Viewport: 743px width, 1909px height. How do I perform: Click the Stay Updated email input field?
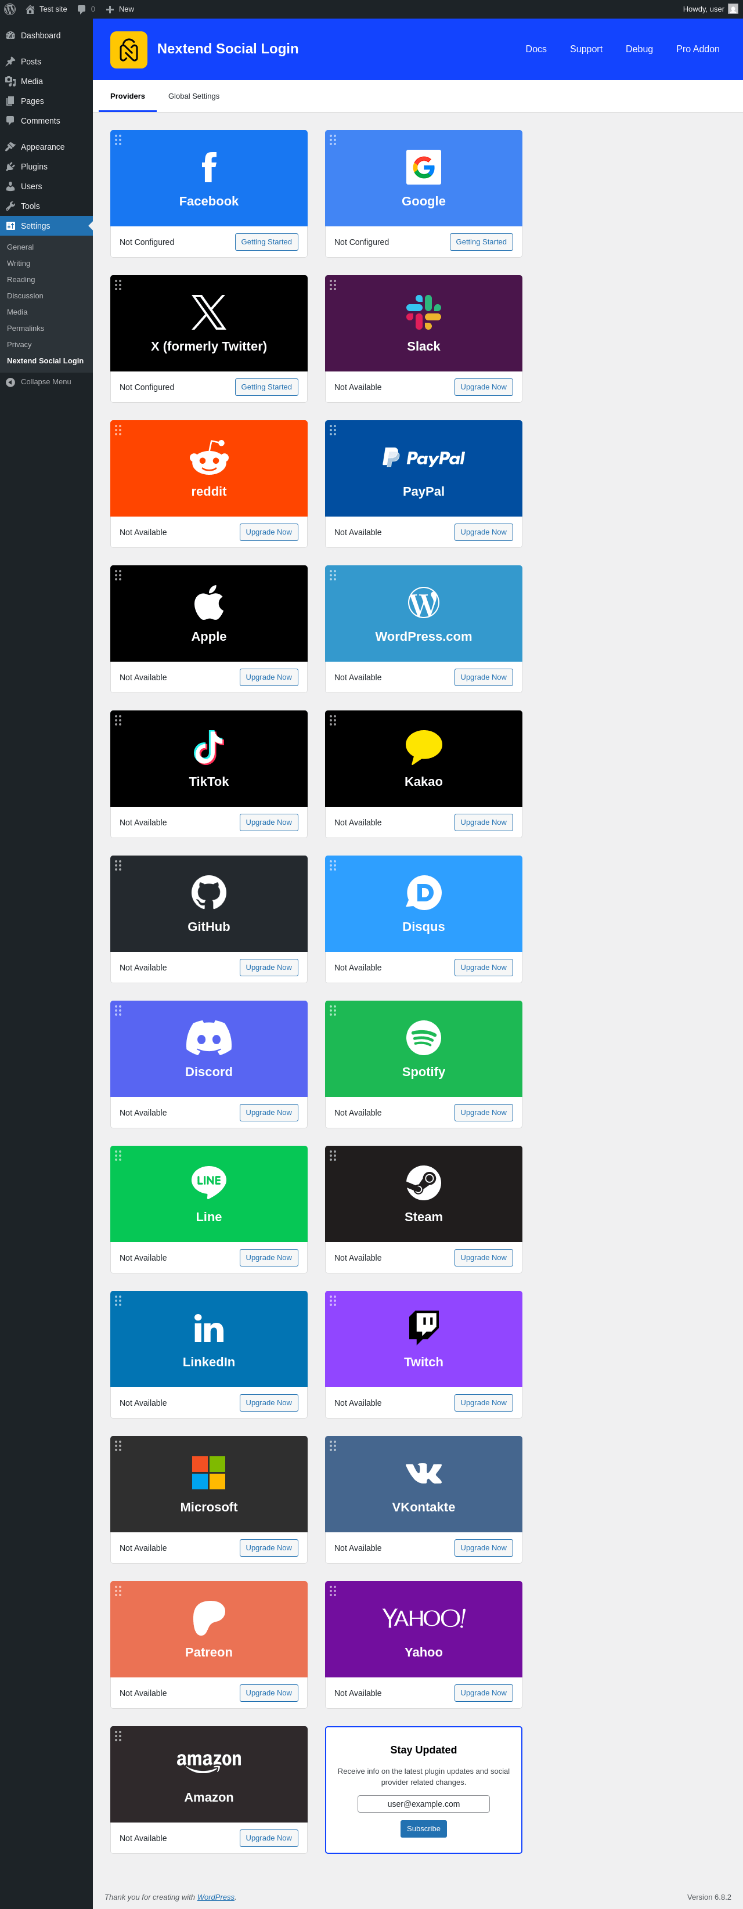(423, 1804)
